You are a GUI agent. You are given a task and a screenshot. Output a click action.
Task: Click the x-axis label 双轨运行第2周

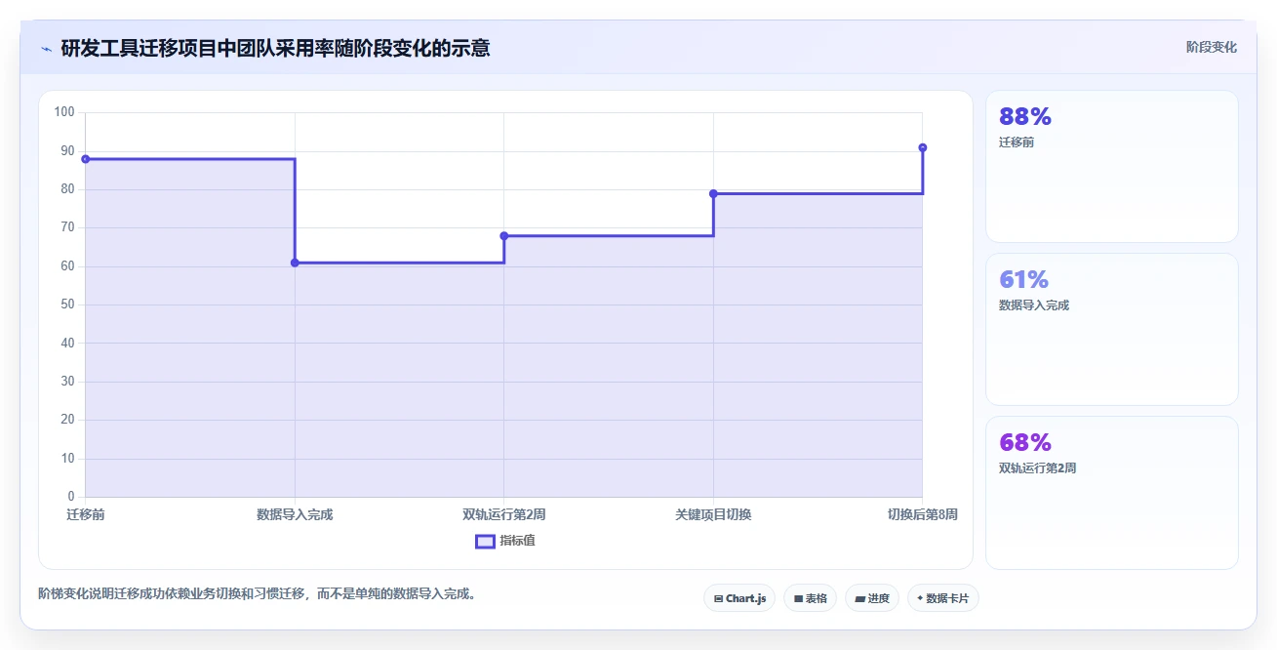[x=504, y=514]
